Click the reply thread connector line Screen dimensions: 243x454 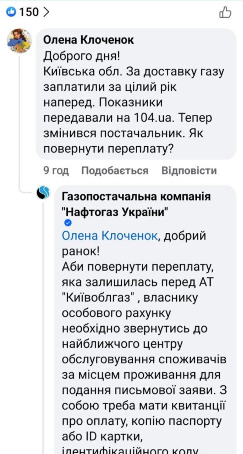19,118
